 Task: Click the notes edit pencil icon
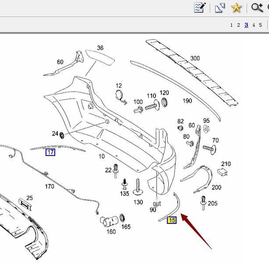pyautogui.click(x=200, y=7)
